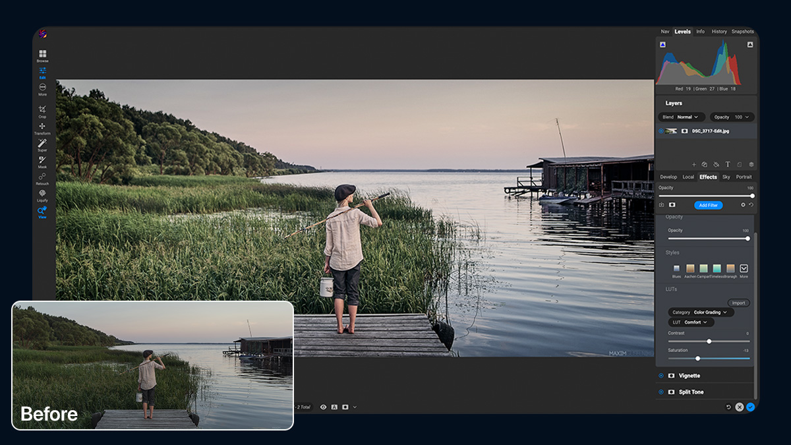Select the Mask tool
The image size is (791, 445).
tap(42, 162)
